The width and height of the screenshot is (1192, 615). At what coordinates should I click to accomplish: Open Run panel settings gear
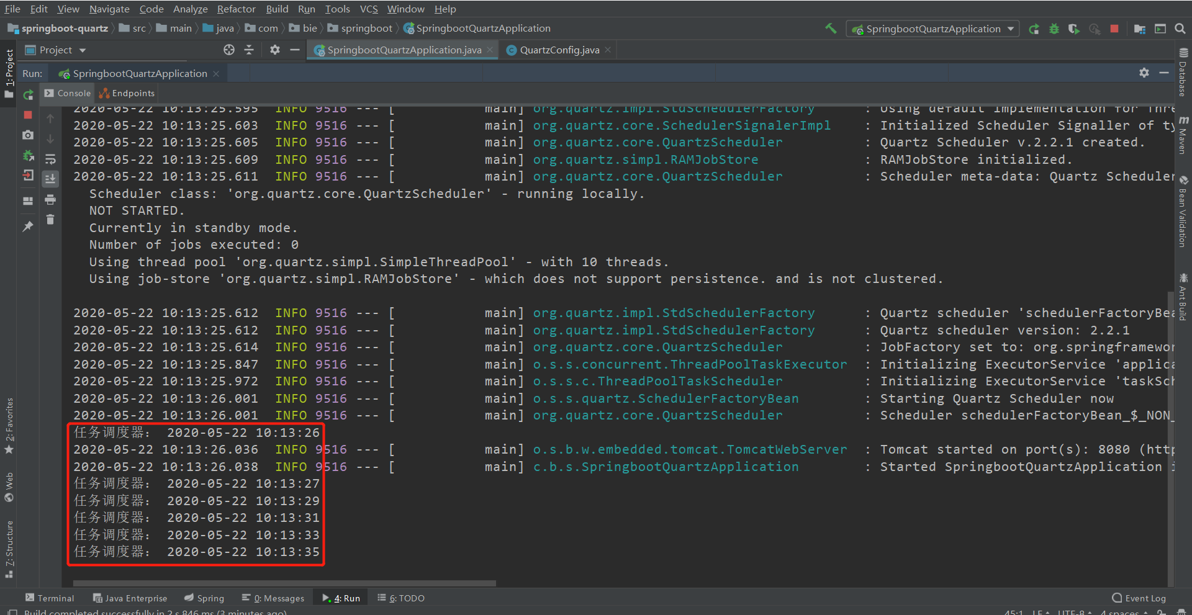(1144, 73)
